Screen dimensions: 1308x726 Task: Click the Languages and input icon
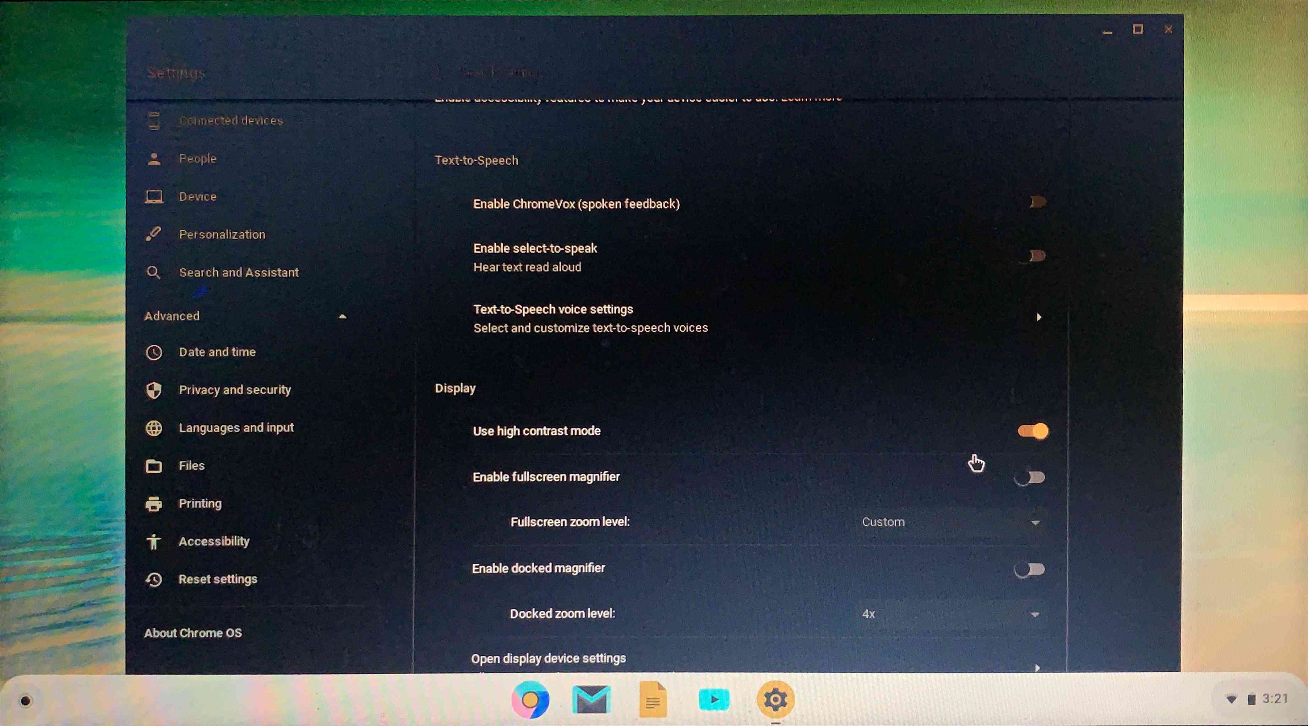tap(153, 427)
